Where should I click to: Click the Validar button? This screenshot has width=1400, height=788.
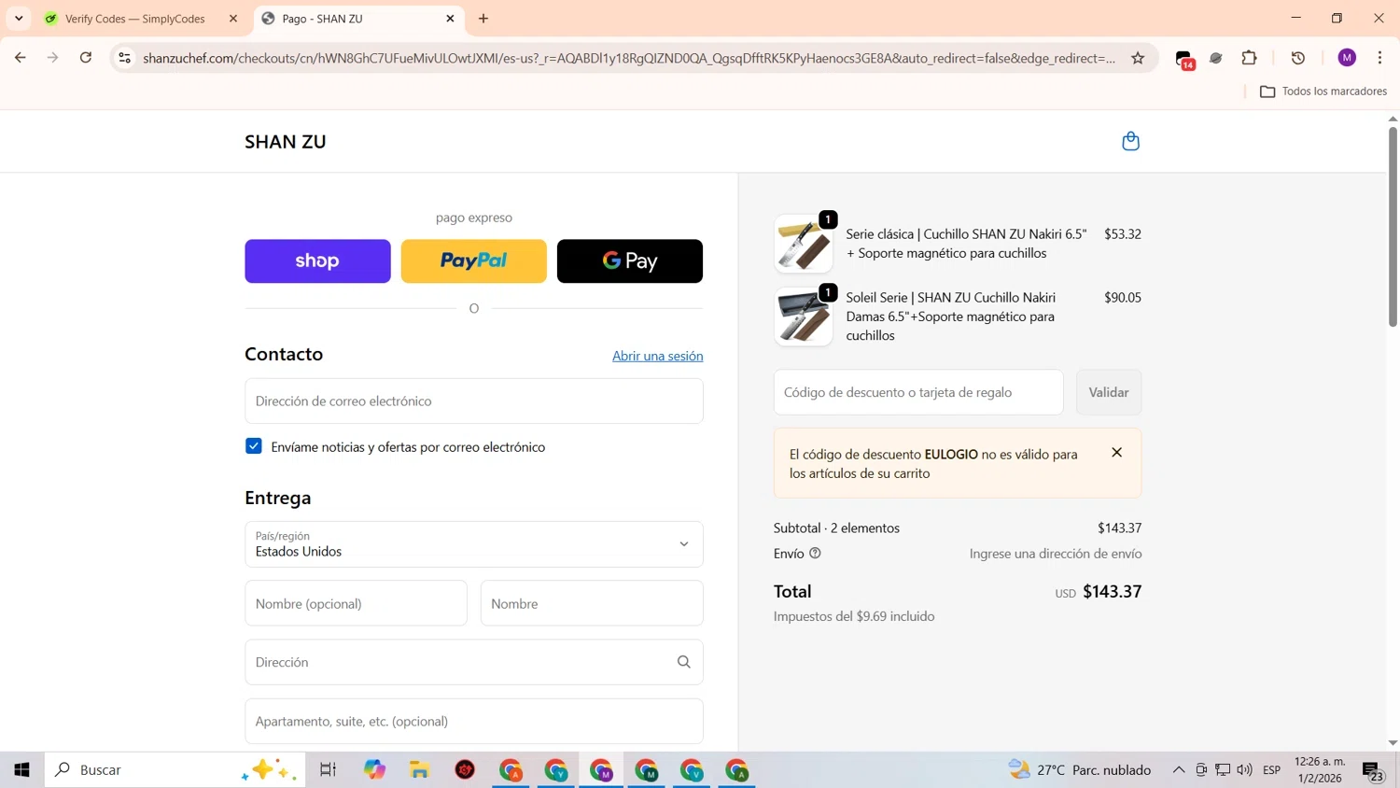[x=1109, y=392]
